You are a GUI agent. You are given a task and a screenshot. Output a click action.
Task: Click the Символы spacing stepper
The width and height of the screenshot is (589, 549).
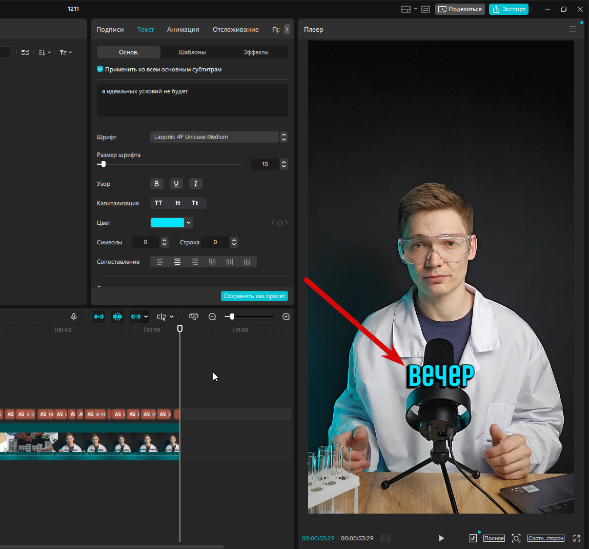pyautogui.click(x=164, y=242)
